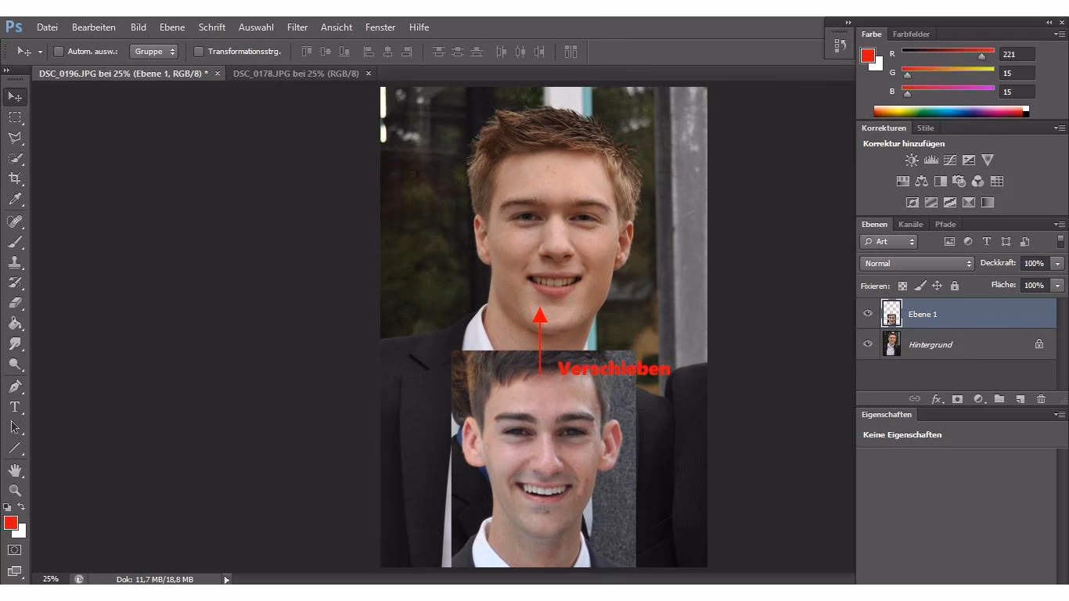Open the Normal blend mode dropdown
The width and height of the screenshot is (1069, 601).
click(916, 263)
